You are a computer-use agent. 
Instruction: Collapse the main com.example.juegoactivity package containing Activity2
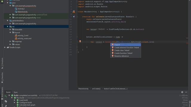(x=10, y=6)
